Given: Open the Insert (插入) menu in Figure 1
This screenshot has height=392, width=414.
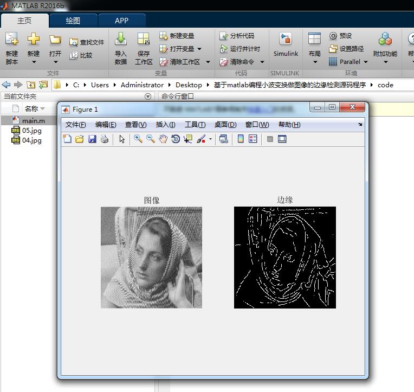Looking at the screenshot, I should coord(166,125).
